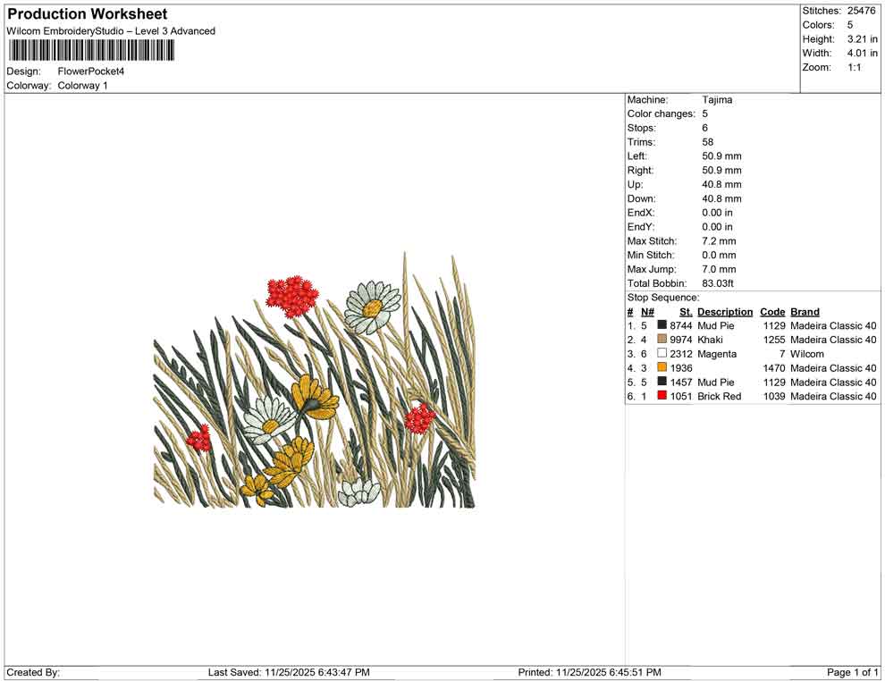Click the Brick Red color swatch
The height and width of the screenshot is (681, 885).
(662, 396)
